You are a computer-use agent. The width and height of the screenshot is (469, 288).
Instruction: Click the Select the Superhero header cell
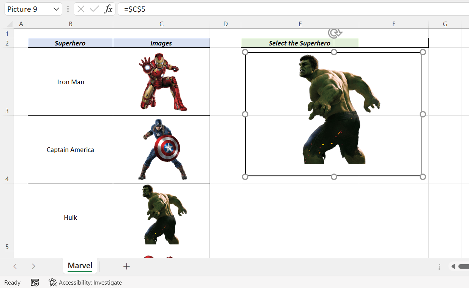(x=300, y=43)
